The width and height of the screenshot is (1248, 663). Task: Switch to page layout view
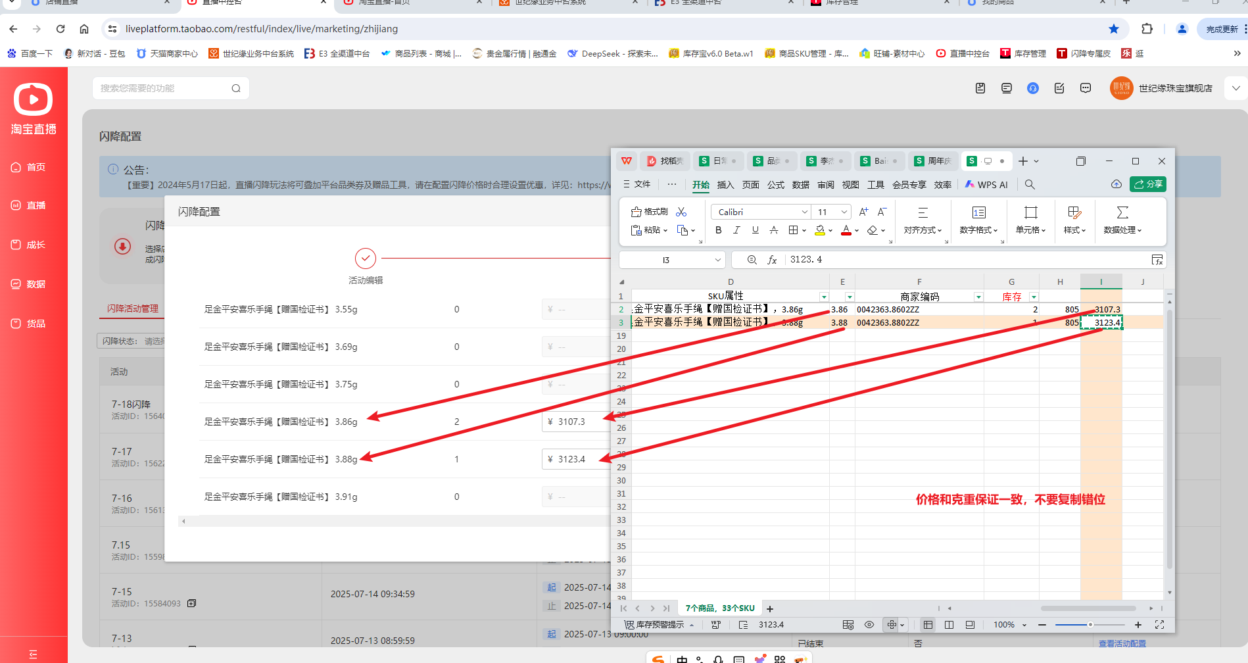949,625
